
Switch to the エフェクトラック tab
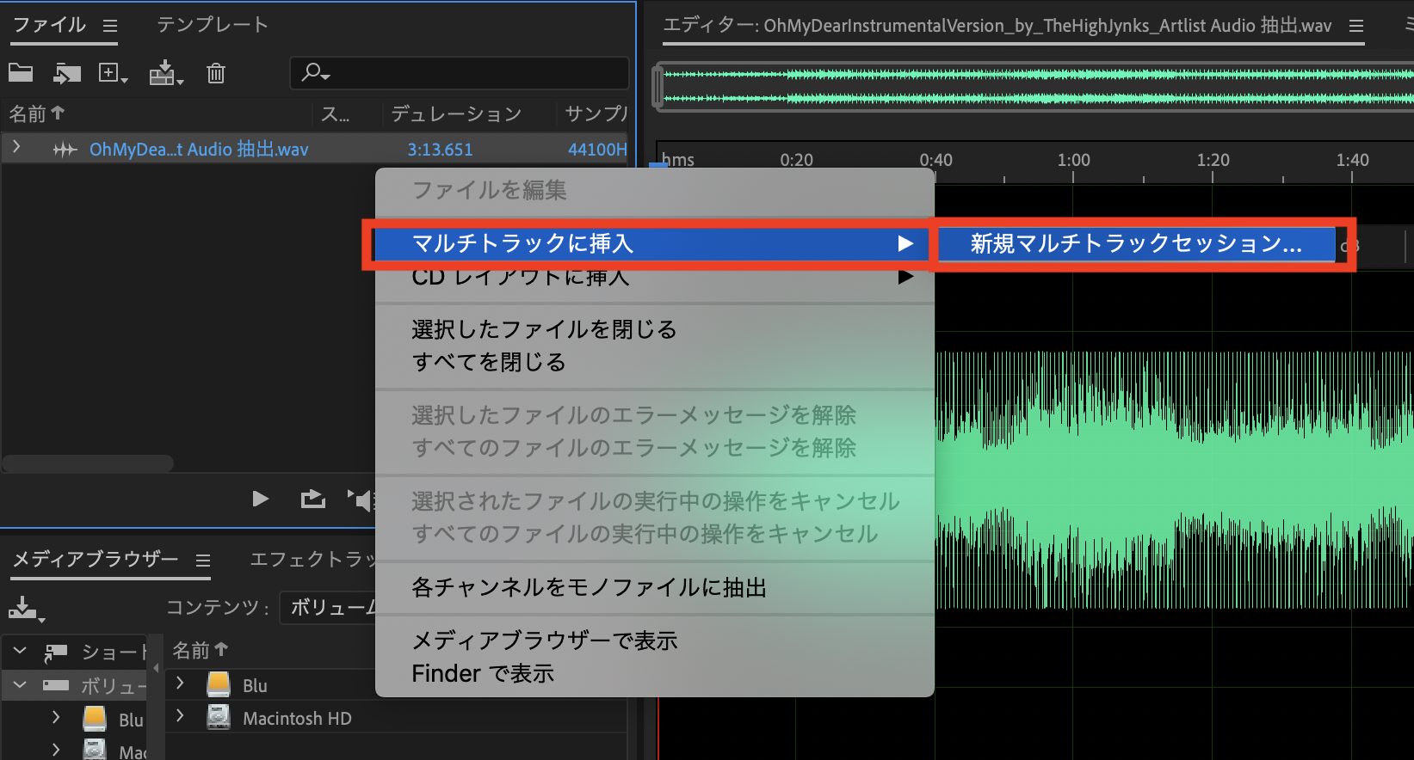pos(313,560)
